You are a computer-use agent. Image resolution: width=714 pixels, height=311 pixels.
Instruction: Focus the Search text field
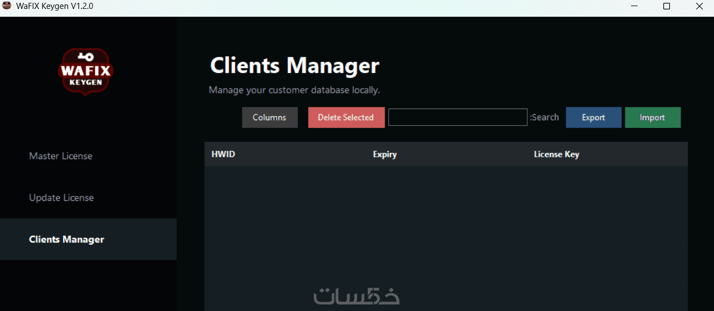coord(458,117)
